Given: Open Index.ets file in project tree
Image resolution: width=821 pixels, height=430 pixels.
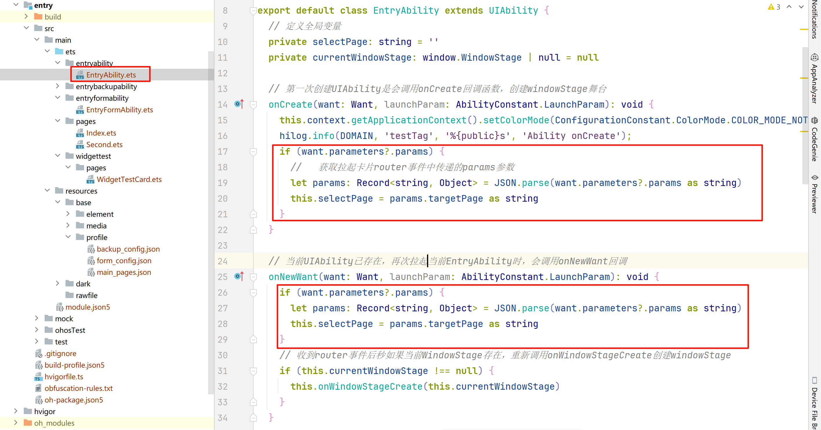Looking at the screenshot, I should [x=101, y=133].
